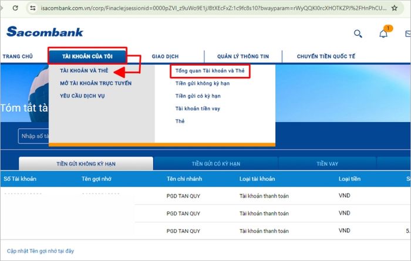Switch to the TIỀN VAY tab
The height and width of the screenshot is (261, 411).
click(328, 163)
